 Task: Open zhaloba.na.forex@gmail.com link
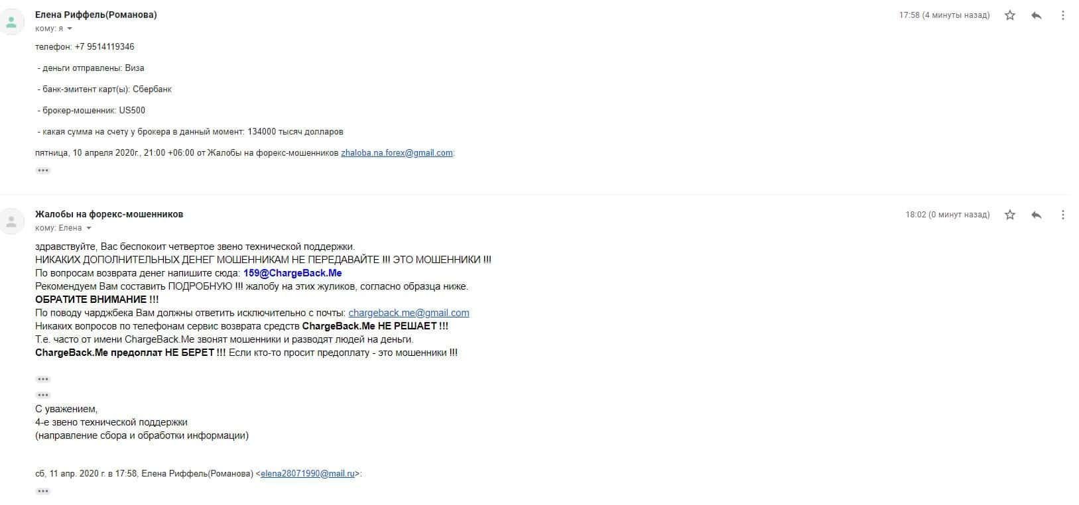pyautogui.click(x=397, y=153)
